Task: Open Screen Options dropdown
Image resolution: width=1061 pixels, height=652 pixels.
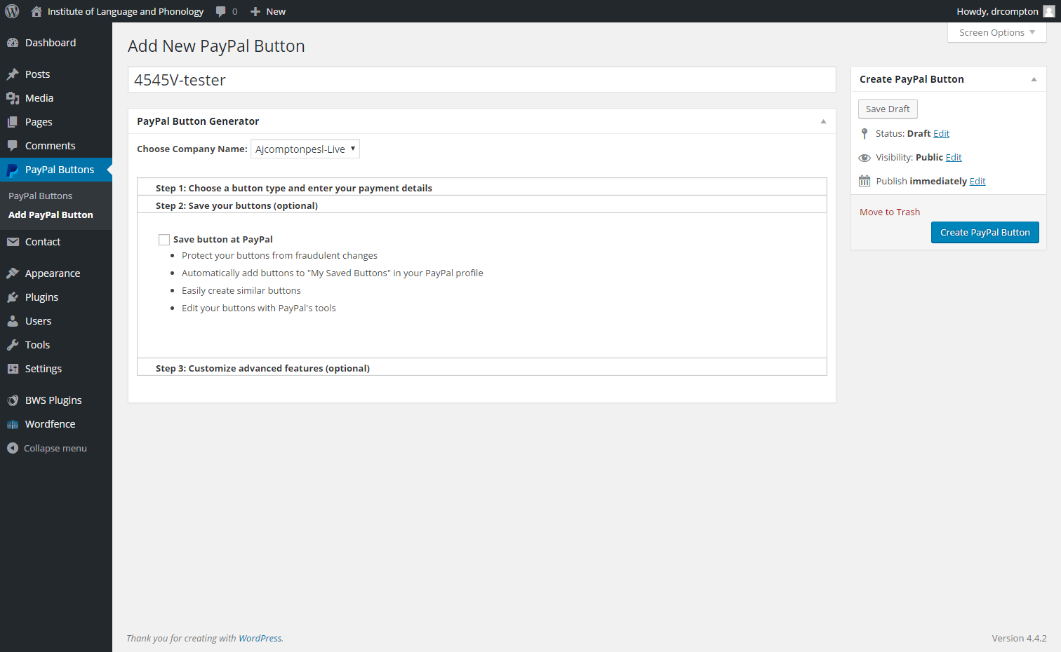Action: 996,32
